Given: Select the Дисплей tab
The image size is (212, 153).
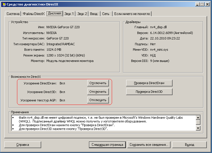Looking at the screenshot, I should tap(54, 13).
